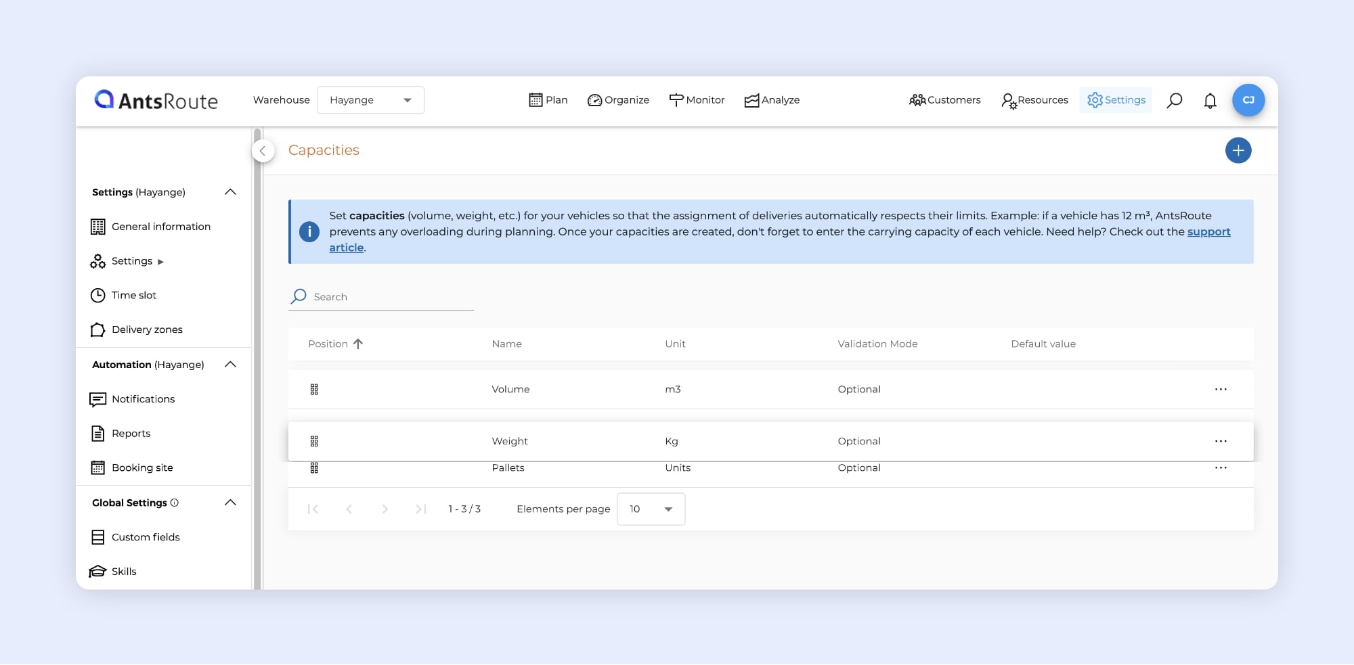Open the elements per page dropdown
The width and height of the screenshot is (1354, 665).
(651, 509)
